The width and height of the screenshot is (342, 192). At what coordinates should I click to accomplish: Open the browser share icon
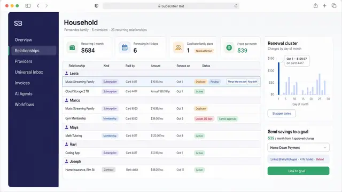point(315,6)
